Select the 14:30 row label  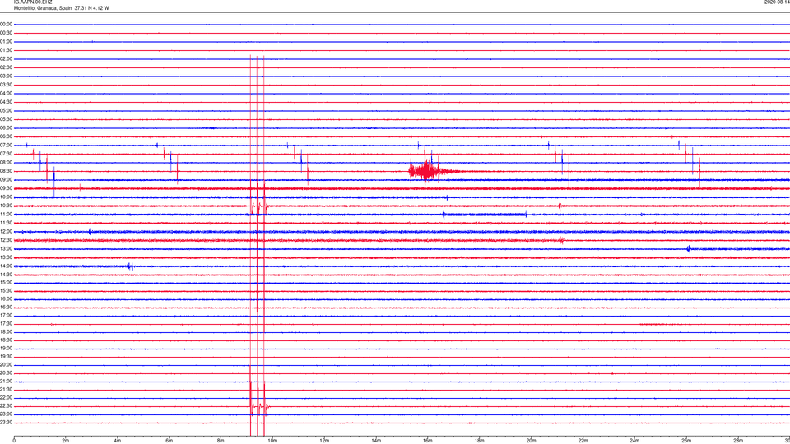point(7,275)
